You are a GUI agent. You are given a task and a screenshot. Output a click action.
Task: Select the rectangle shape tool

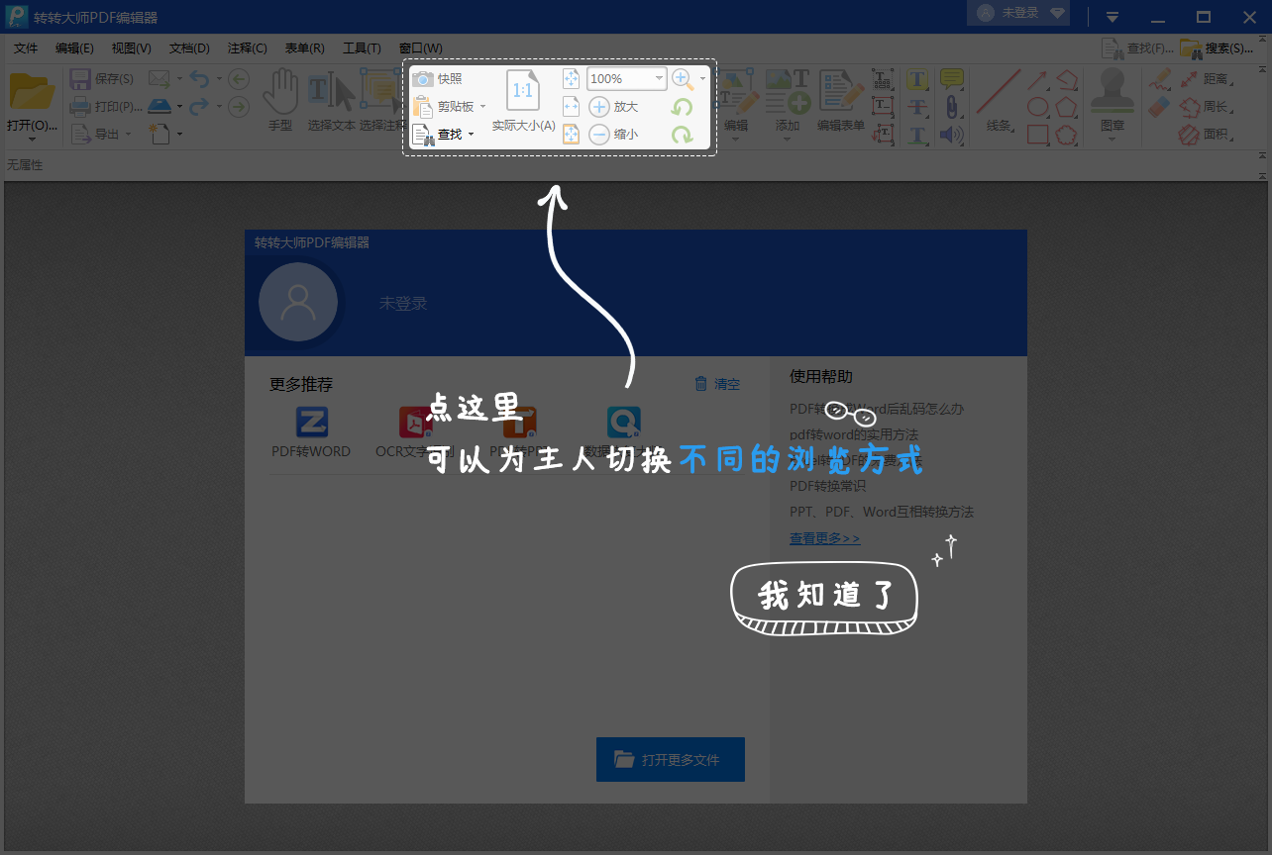click(1037, 135)
